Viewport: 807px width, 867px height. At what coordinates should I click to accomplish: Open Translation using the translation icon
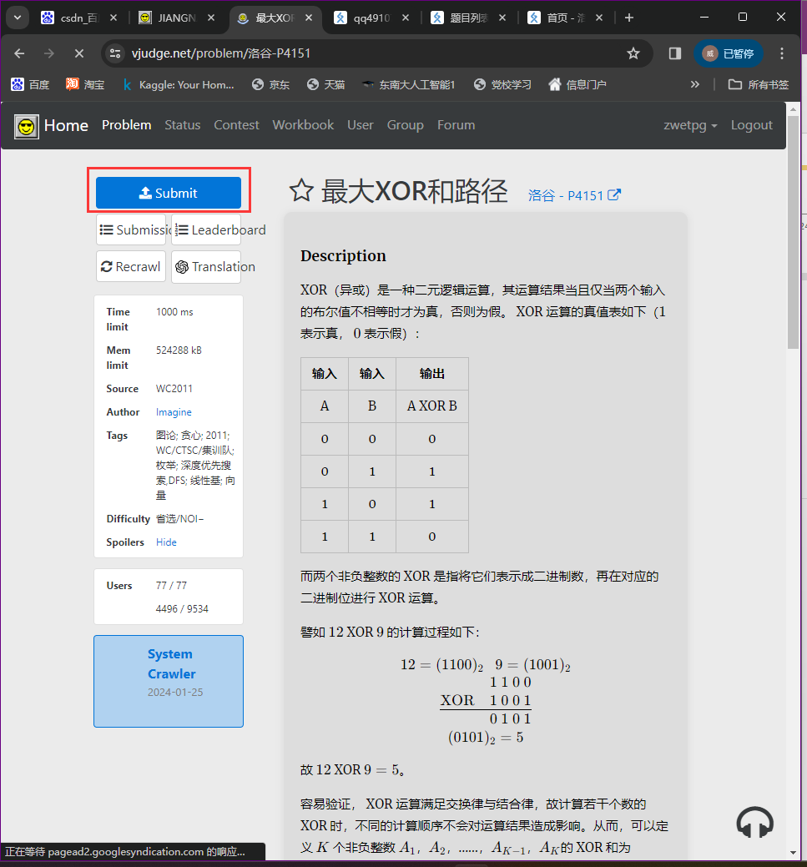182,267
